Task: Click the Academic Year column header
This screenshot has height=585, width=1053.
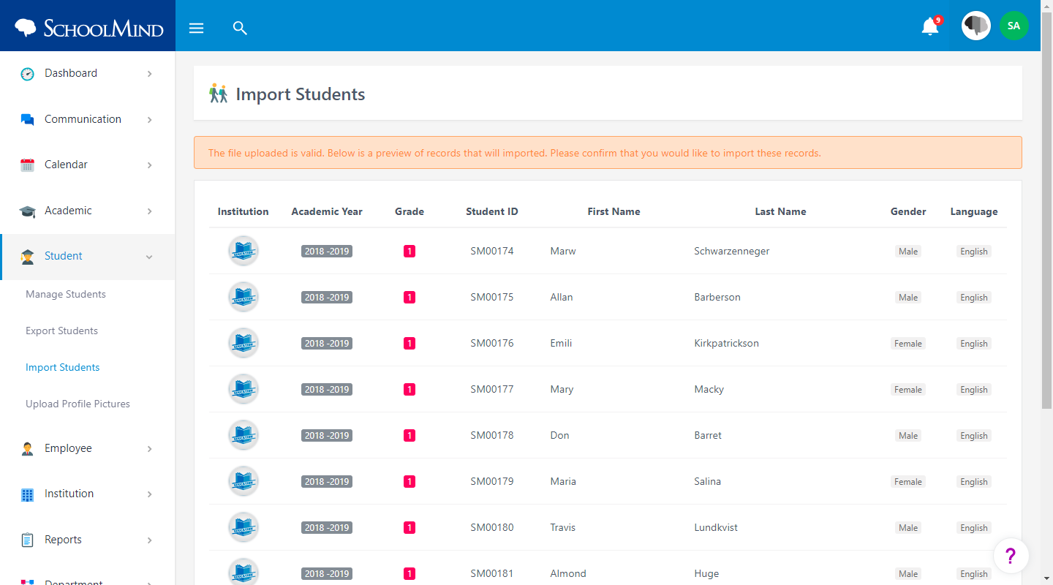Action: [327, 211]
